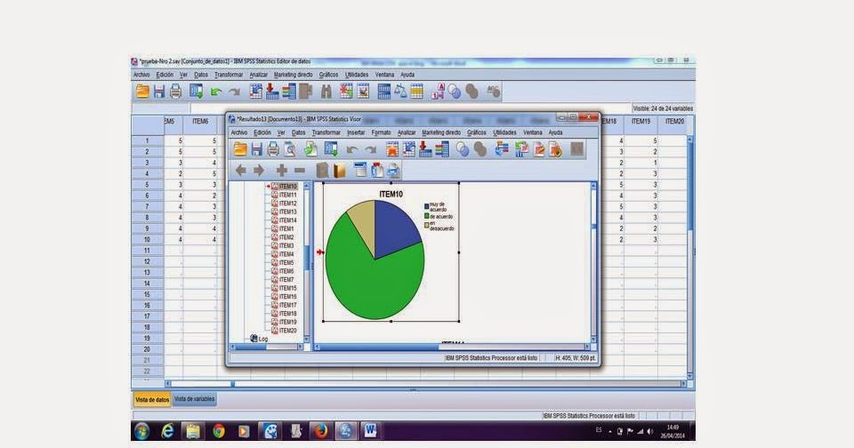The height and width of the screenshot is (448, 854).
Task: Open Utilidades menu in Data Editor window
Action: (356, 75)
